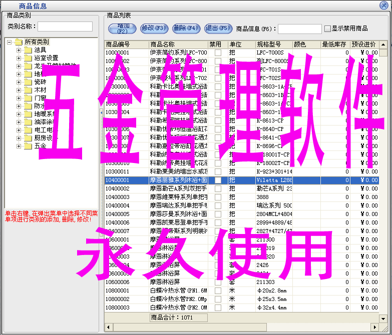The image size is (392, 335).
Task: Select the 厨房设备 folder icon
Action: pyautogui.click(x=28, y=138)
